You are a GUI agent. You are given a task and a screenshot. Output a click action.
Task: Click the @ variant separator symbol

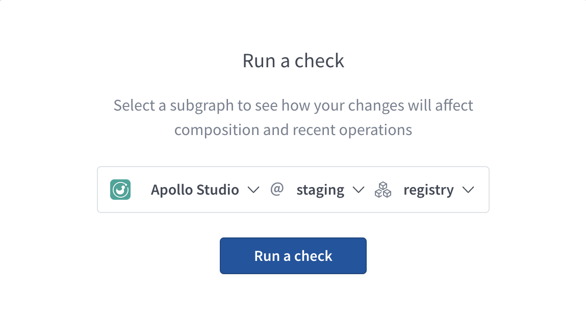tap(276, 189)
